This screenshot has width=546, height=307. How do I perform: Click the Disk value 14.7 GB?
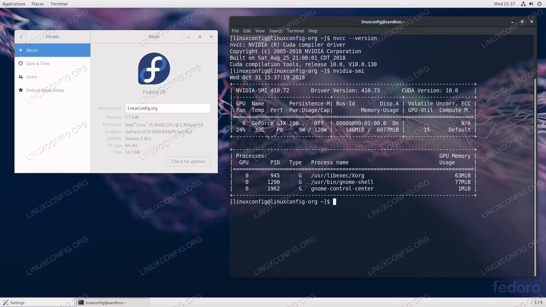pos(133,152)
